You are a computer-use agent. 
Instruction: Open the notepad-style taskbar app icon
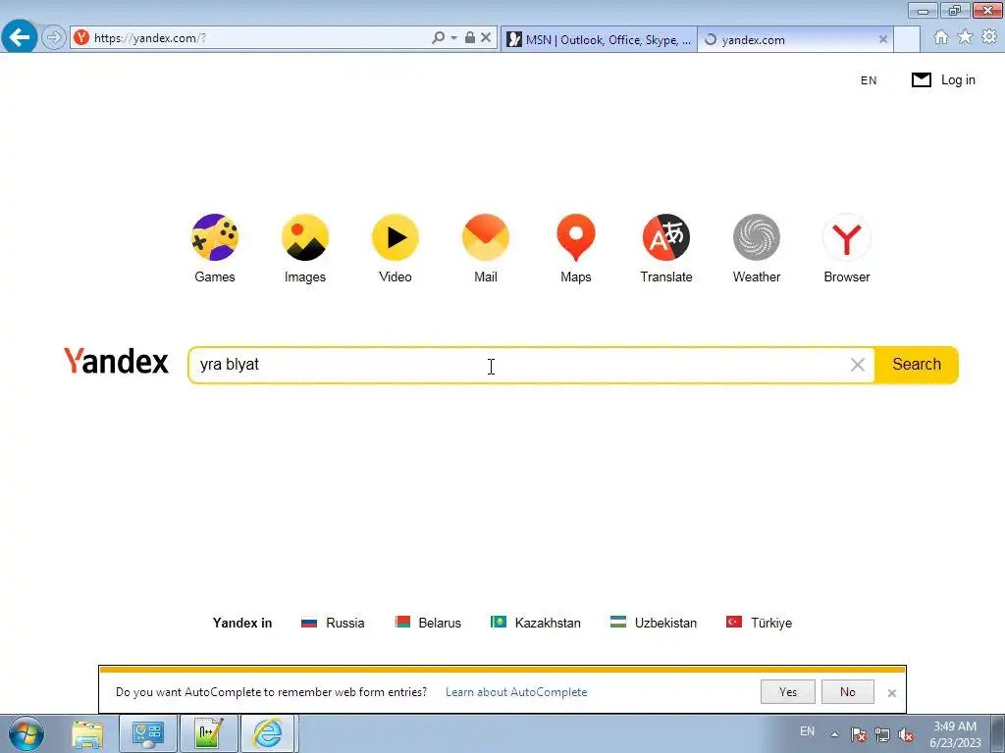coord(209,733)
